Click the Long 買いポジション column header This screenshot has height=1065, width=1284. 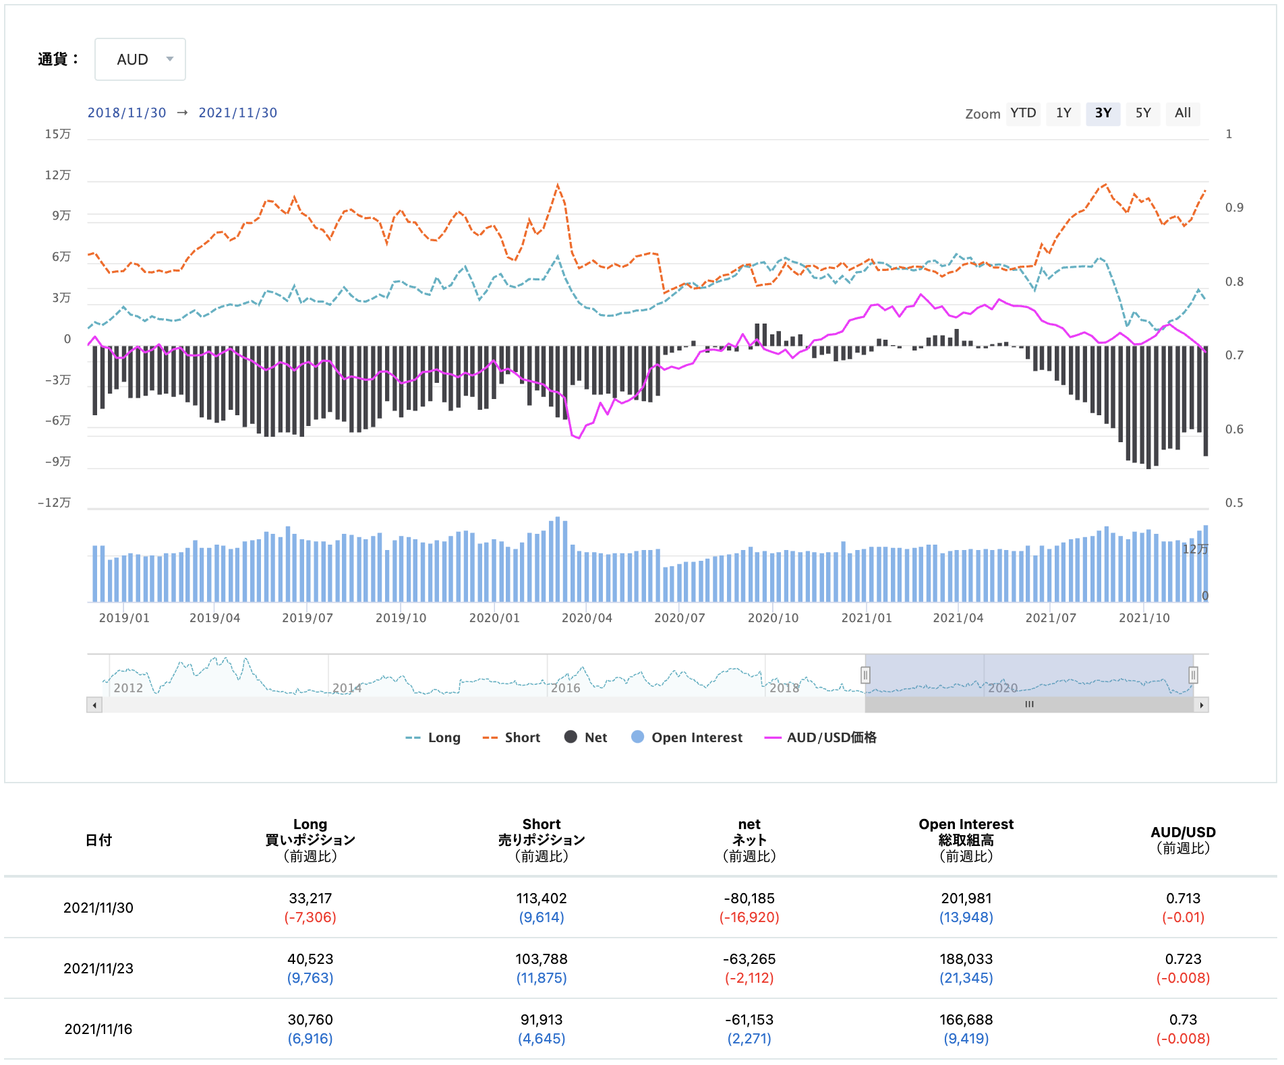(x=310, y=840)
